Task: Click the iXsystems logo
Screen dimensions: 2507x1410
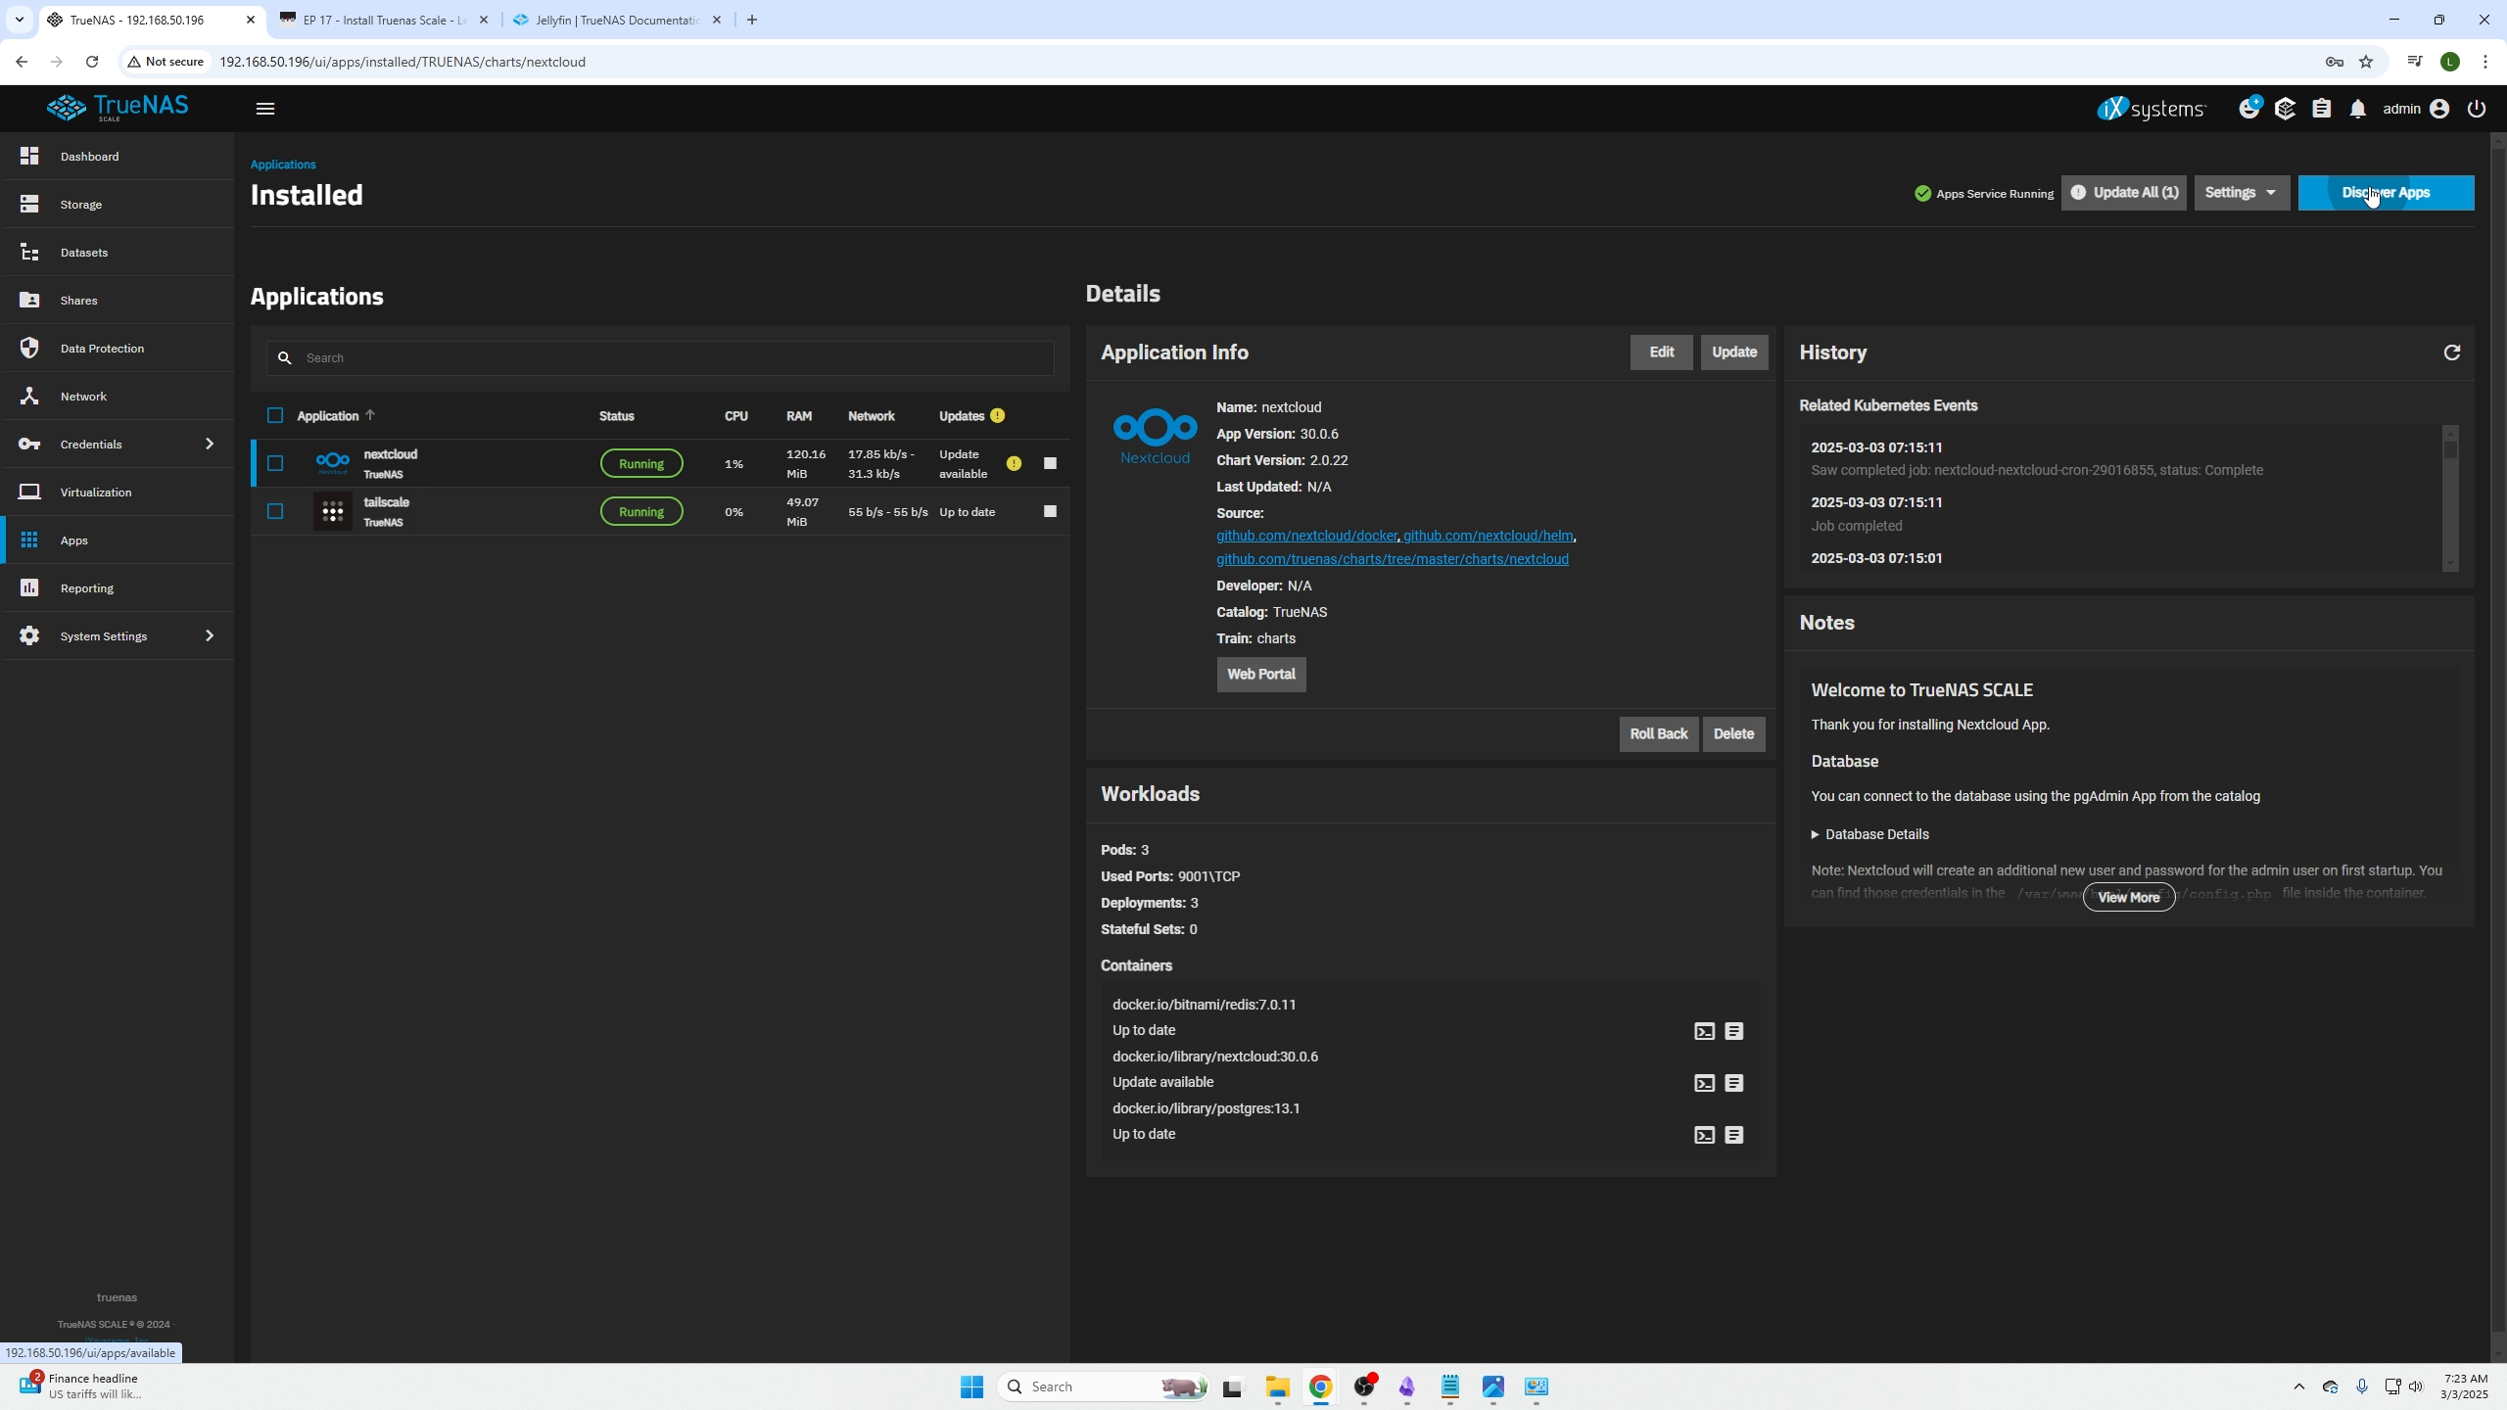Action: point(2151,108)
